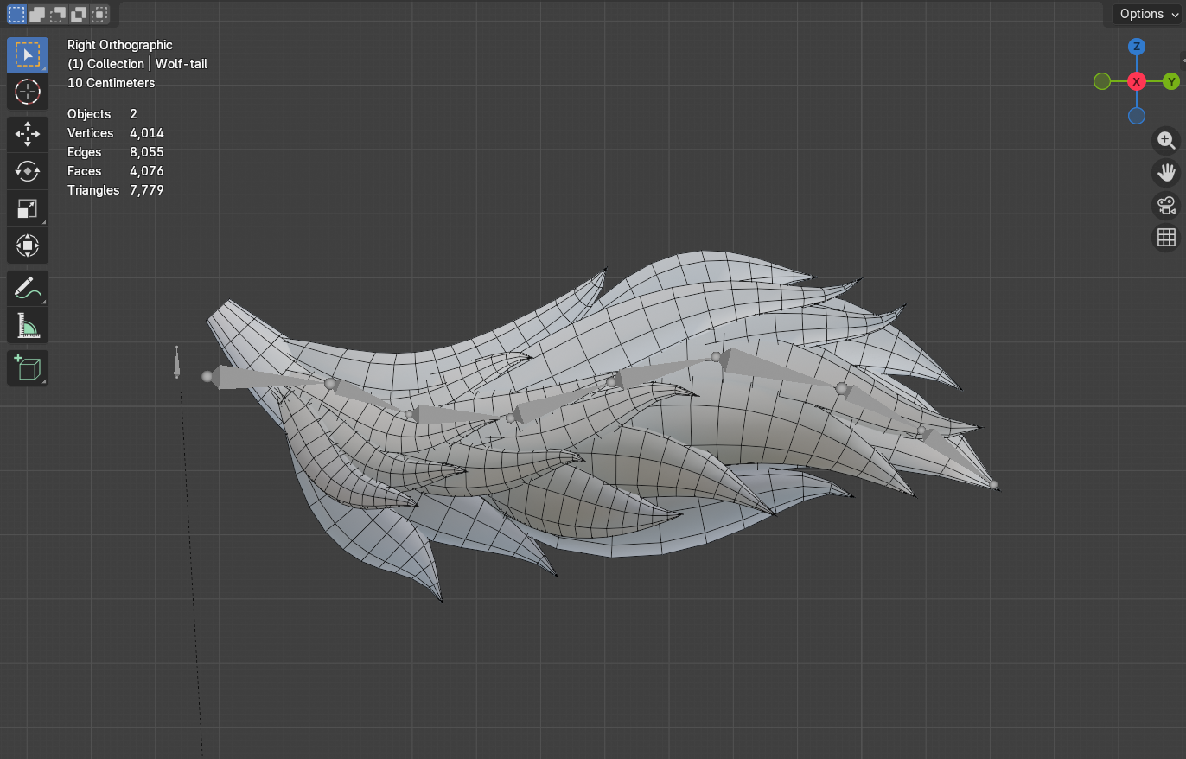Click the Add Cube tool
This screenshot has width=1186, height=759.
point(28,367)
